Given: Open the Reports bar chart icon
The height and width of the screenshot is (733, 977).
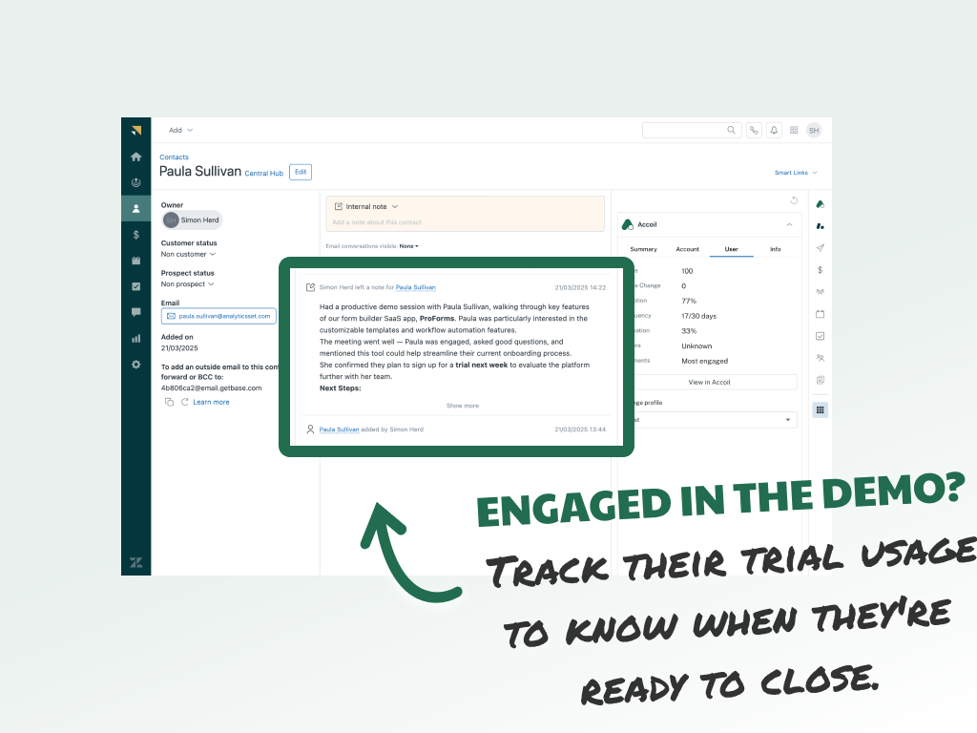Looking at the screenshot, I should tap(136, 338).
